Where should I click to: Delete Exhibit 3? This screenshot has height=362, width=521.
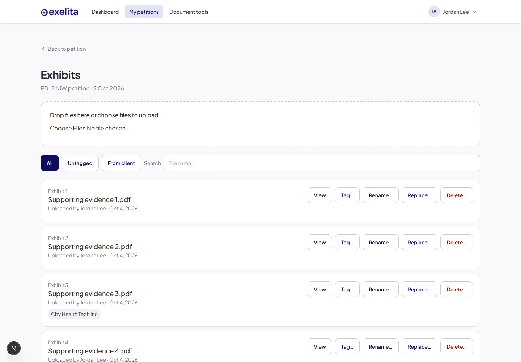coord(457,289)
